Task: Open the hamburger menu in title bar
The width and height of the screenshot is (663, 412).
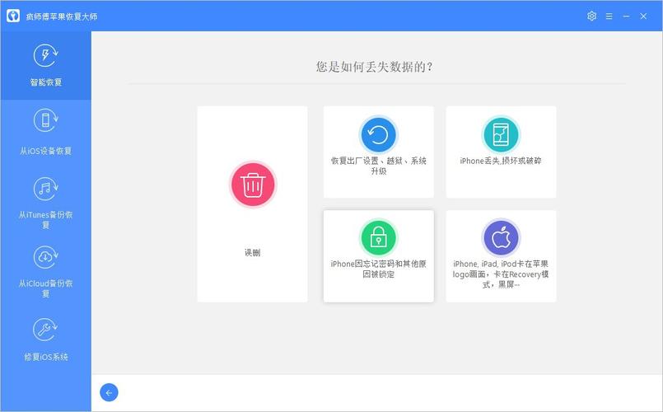Action: tap(609, 16)
